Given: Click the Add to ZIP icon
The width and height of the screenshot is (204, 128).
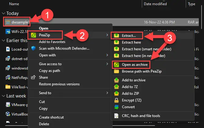Looking at the screenshot, I should click(x=116, y=93).
